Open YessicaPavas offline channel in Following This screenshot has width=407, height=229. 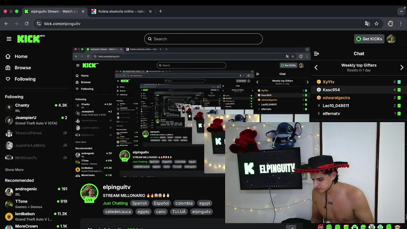[36, 133]
